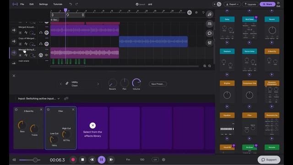Image resolution: width=293 pixels, height=165 pixels.
Task: Close the instrument panel with the X
Action: point(14,76)
